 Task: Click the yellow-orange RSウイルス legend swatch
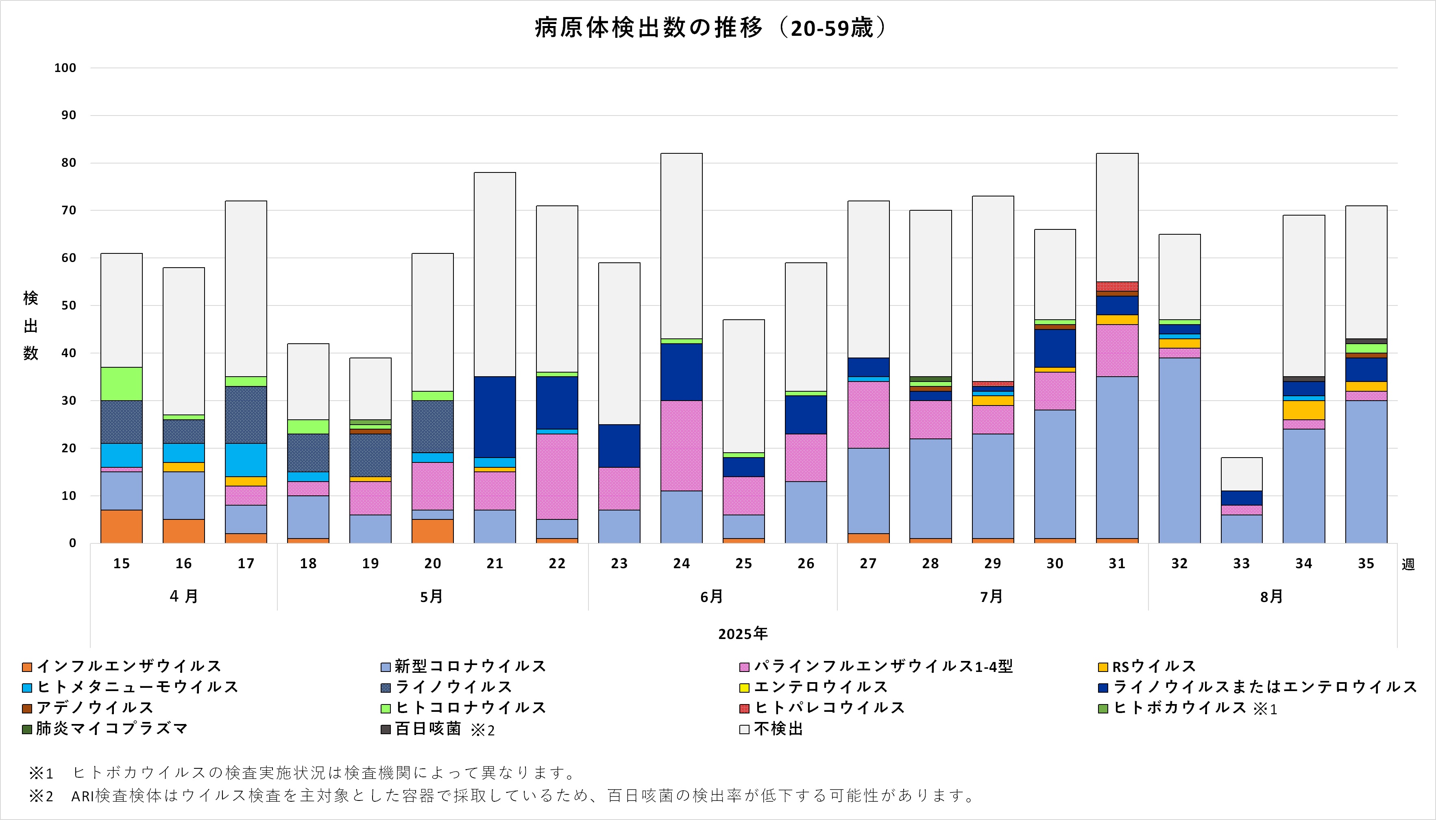[1103, 667]
